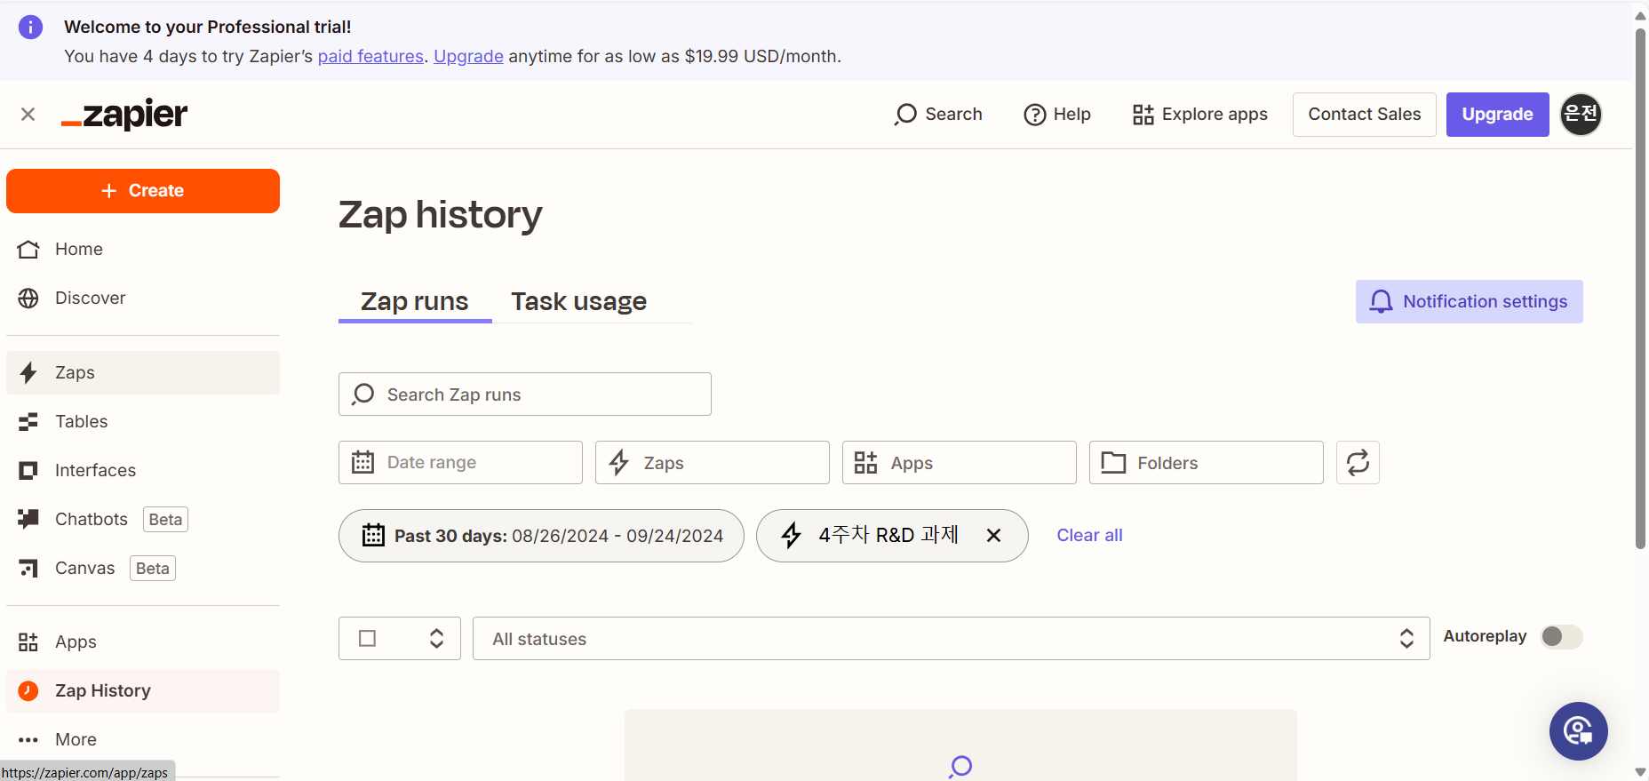Click the Upgrade link in the trial banner
The image size is (1649, 781).
(x=468, y=57)
